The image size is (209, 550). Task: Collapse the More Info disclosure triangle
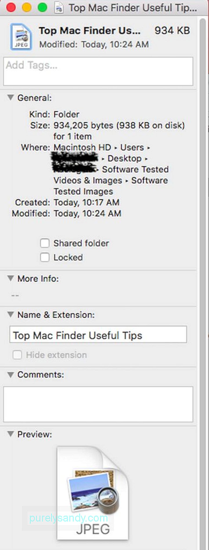point(10,278)
